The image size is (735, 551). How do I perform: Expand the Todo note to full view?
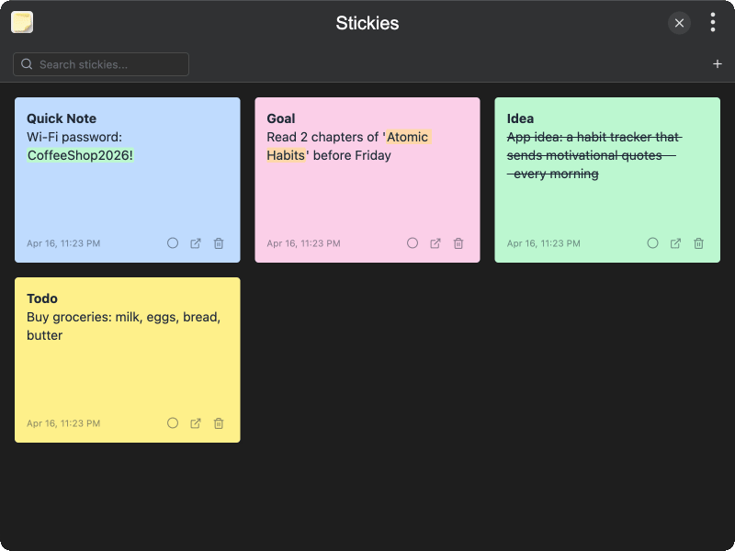point(195,423)
